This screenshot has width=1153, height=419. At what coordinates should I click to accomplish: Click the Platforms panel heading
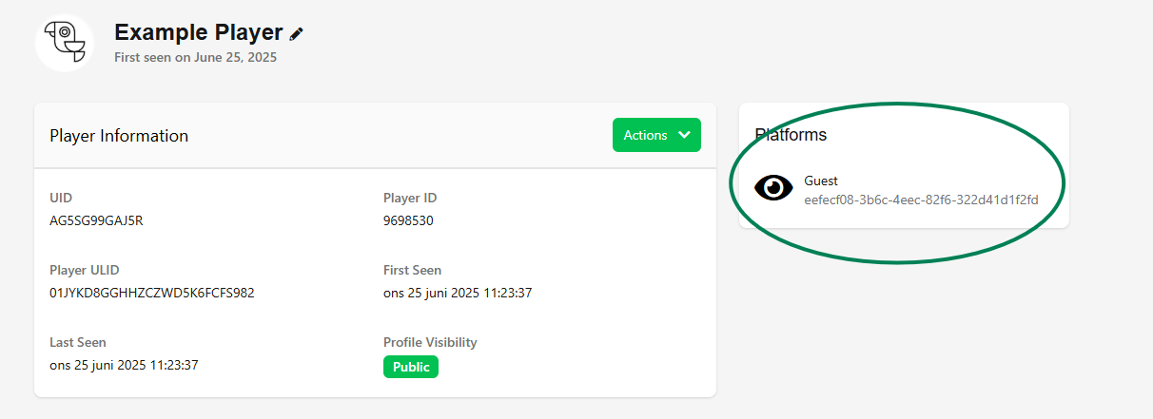click(791, 135)
